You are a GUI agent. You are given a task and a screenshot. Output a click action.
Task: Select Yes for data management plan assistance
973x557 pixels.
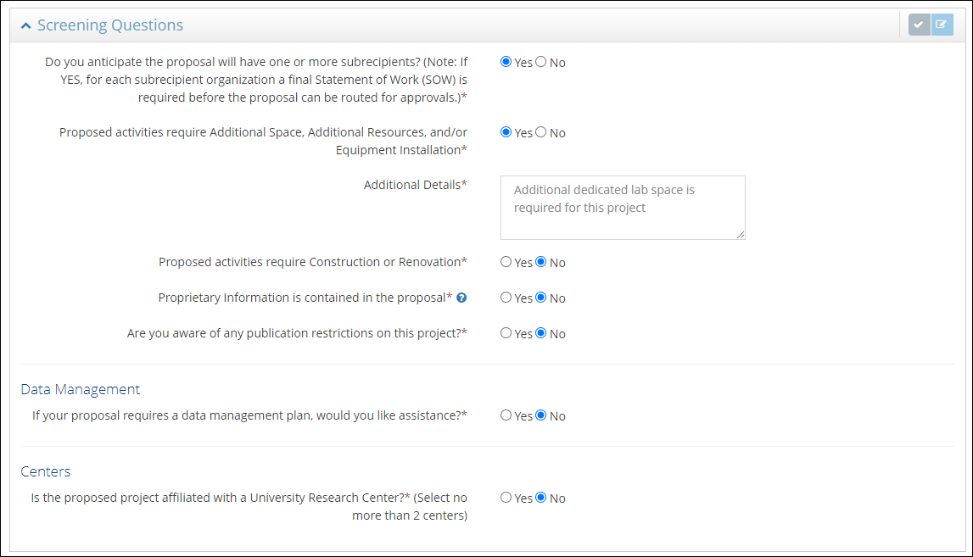(x=506, y=415)
